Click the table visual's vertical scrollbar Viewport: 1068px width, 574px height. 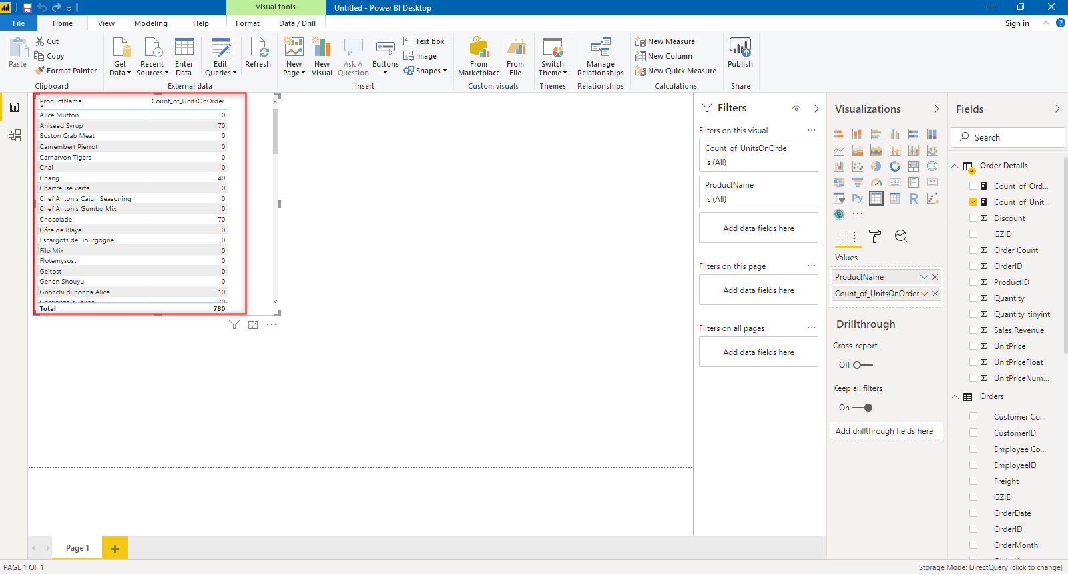tap(275, 131)
